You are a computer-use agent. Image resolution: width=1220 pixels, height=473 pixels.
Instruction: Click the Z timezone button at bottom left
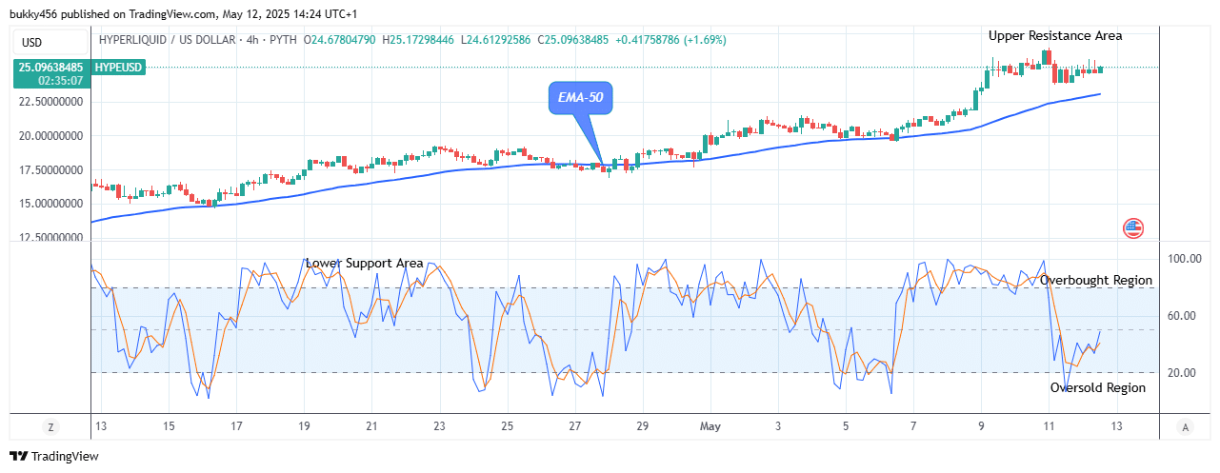[x=50, y=427]
